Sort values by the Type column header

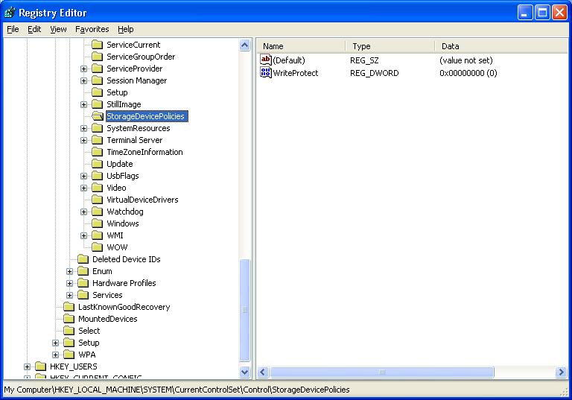click(x=390, y=46)
